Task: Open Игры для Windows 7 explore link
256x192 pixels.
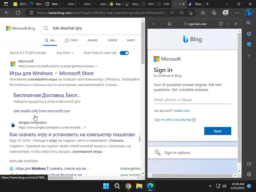Action: (52, 168)
